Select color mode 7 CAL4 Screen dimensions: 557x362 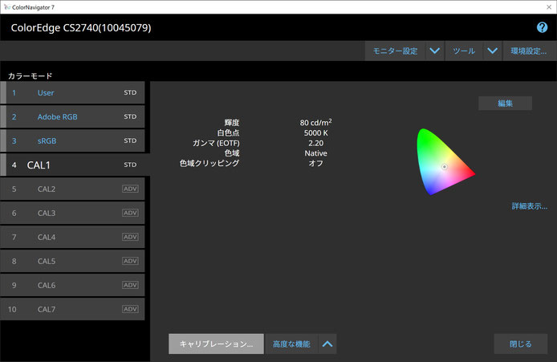click(72, 237)
